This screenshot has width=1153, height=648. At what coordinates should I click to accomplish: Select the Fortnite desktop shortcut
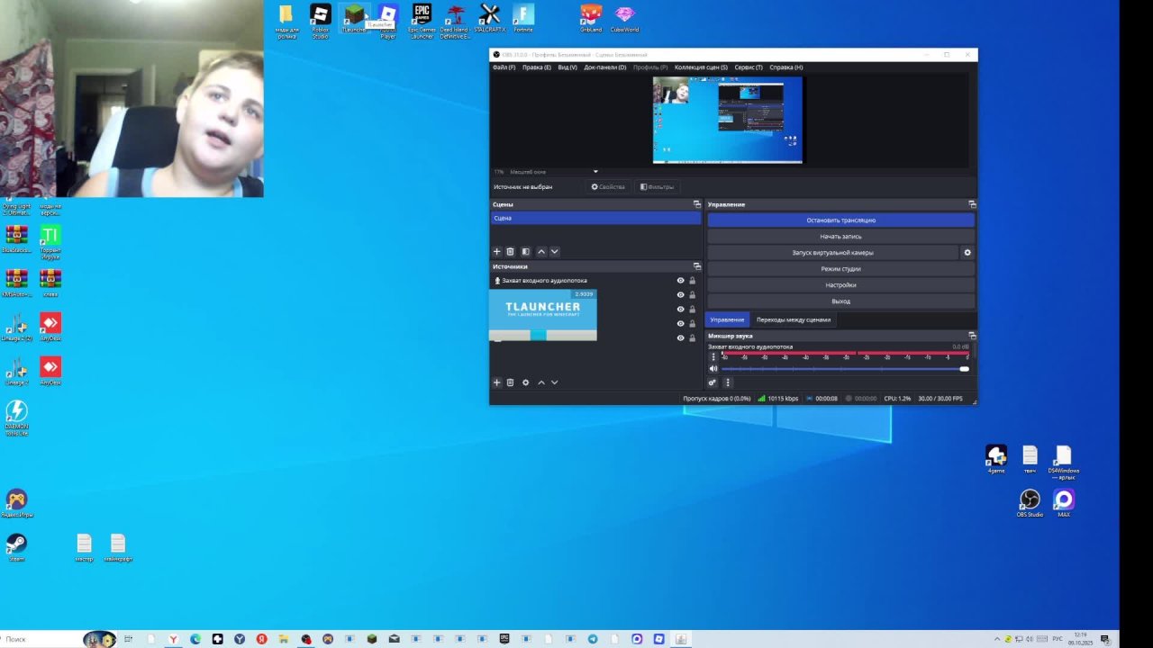(523, 18)
